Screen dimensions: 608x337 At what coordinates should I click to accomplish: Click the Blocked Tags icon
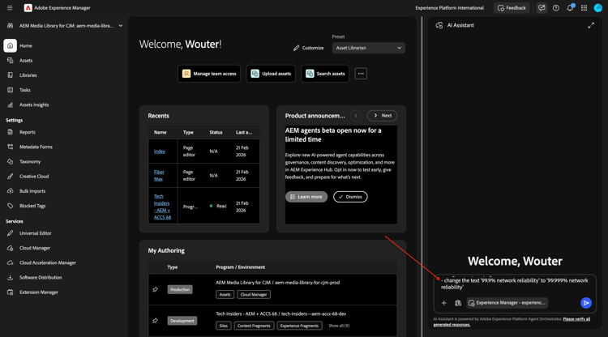pos(10,206)
